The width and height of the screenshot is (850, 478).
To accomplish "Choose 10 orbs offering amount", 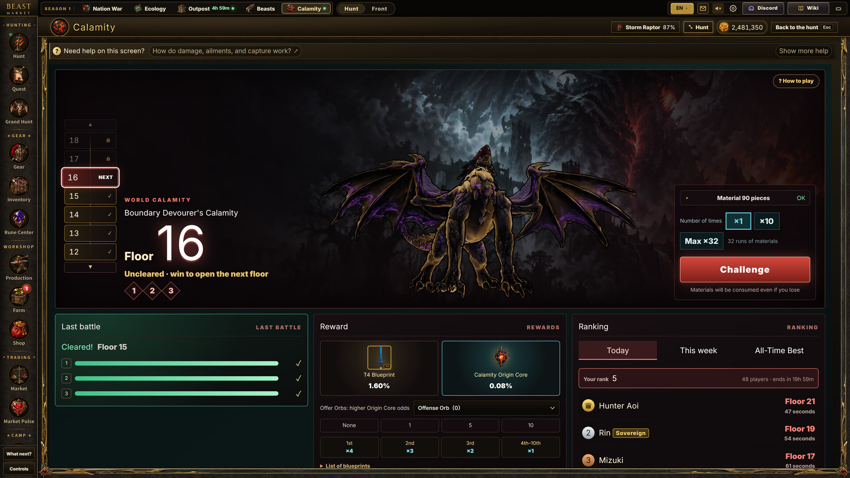I will [x=530, y=425].
